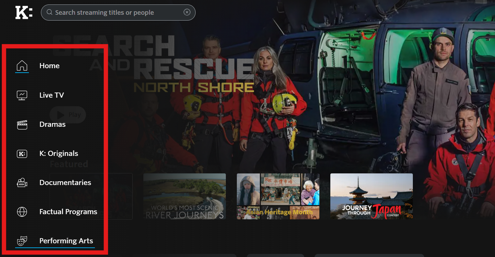Select the Dramas clapperboard icon
Screen dimensions: 495x257
click(x=22, y=124)
